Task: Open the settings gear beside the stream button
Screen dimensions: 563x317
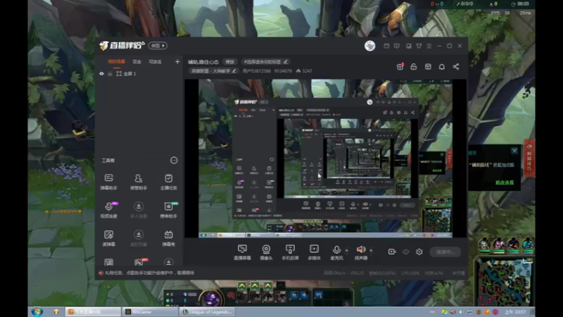Action: click(x=419, y=251)
